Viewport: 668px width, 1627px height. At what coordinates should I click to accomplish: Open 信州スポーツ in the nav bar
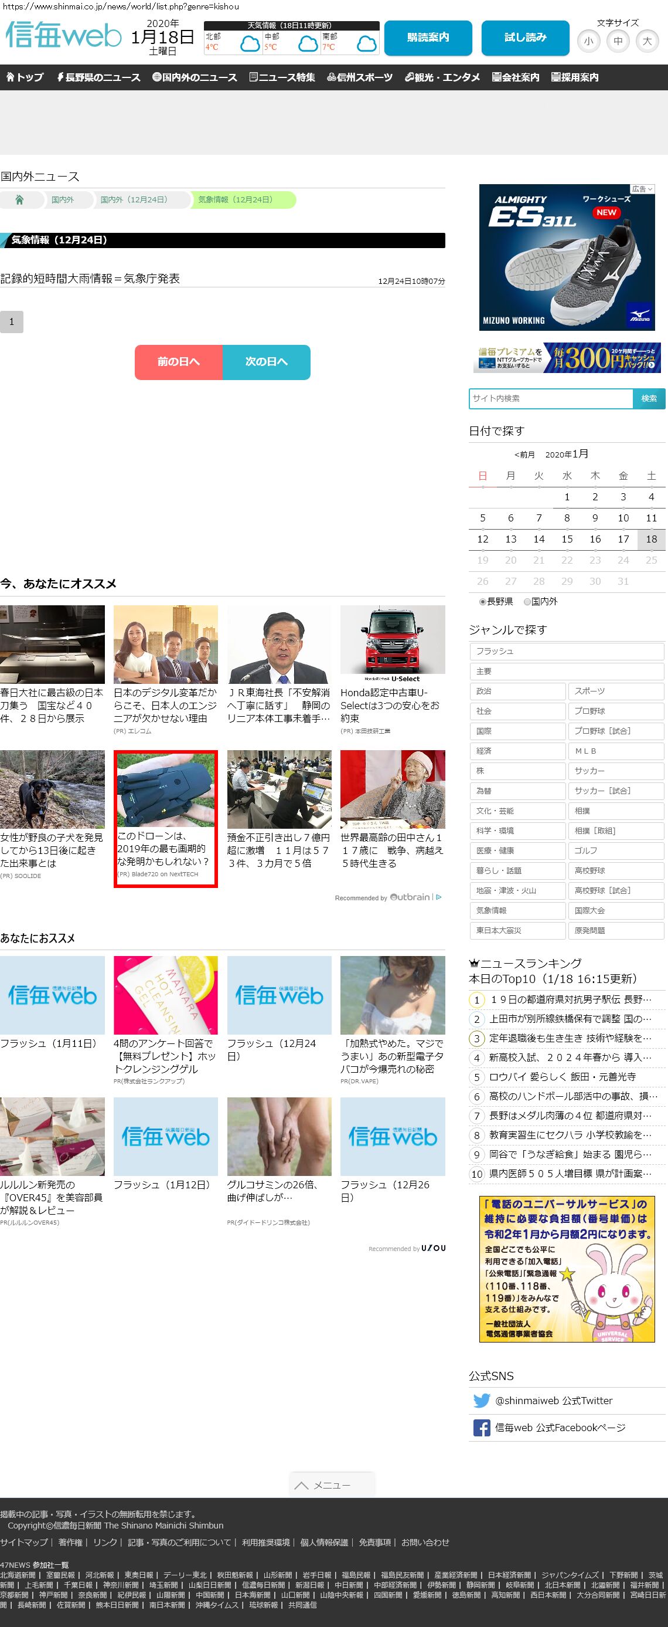tap(360, 77)
